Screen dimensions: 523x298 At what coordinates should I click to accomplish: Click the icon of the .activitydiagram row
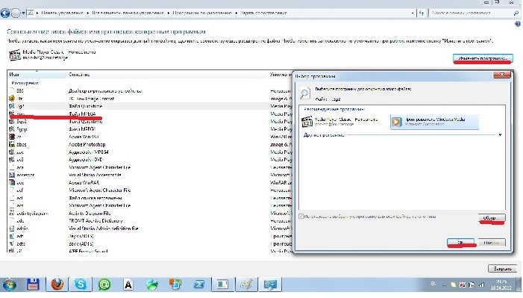(x=12, y=214)
